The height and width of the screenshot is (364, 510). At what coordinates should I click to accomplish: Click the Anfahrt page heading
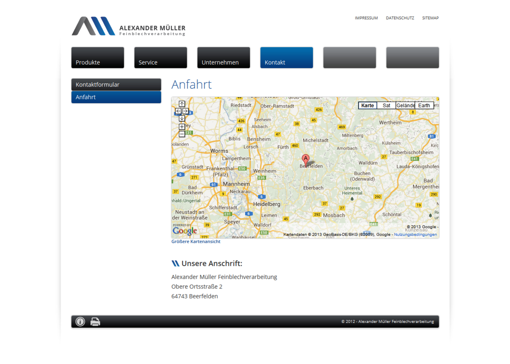click(192, 84)
